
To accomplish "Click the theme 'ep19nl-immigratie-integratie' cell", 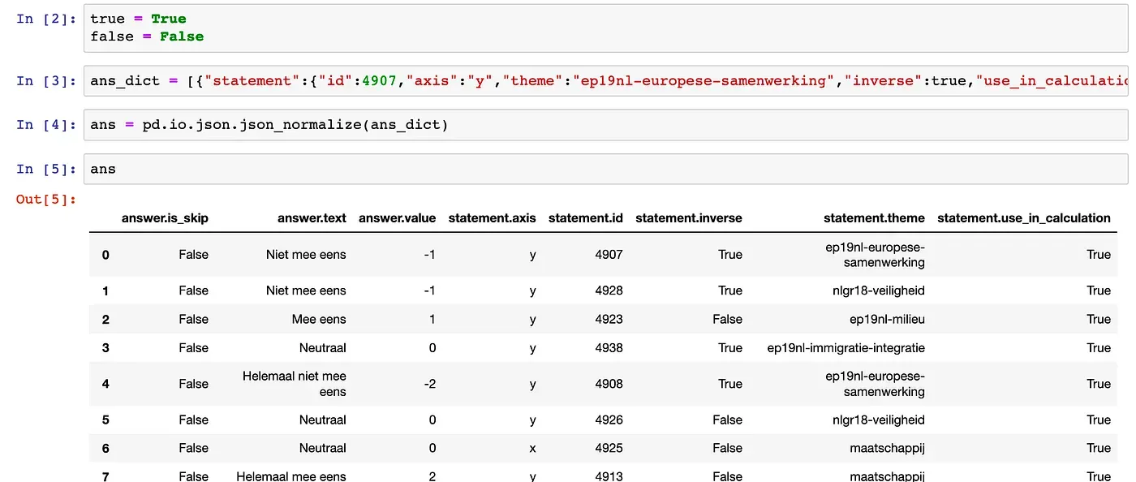I will pyautogui.click(x=846, y=347).
